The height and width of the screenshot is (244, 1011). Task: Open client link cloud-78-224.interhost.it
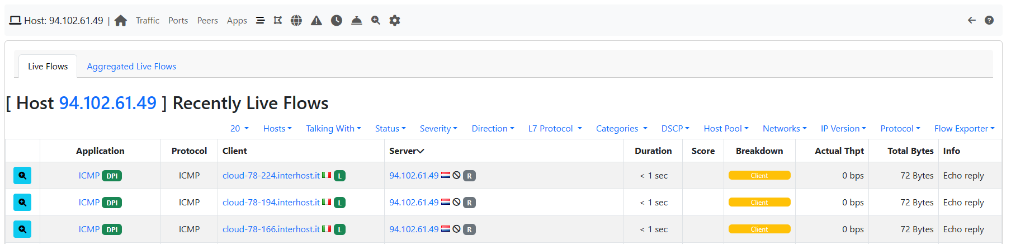[271, 175]
